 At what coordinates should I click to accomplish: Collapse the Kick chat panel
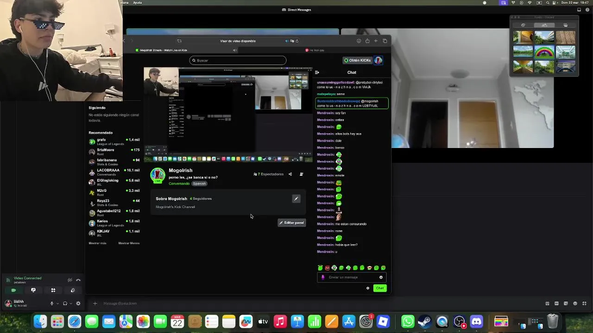[x=317, y=72]
